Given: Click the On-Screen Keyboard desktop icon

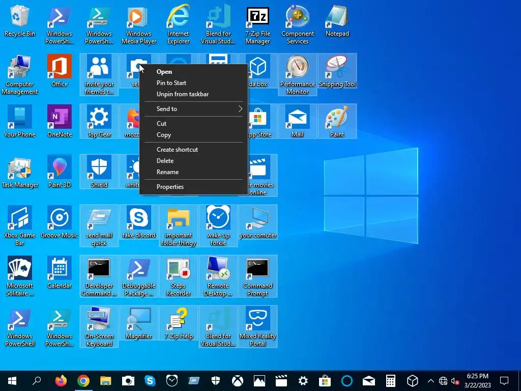Looking at the screenshot, I should point(99,327).
